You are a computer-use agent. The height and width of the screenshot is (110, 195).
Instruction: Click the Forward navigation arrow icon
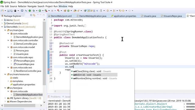pos(129,11)
